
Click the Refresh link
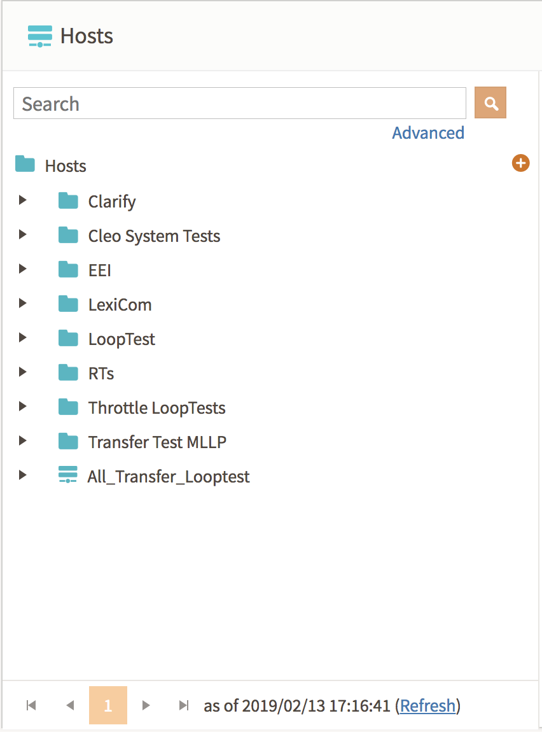click(427, 705)
